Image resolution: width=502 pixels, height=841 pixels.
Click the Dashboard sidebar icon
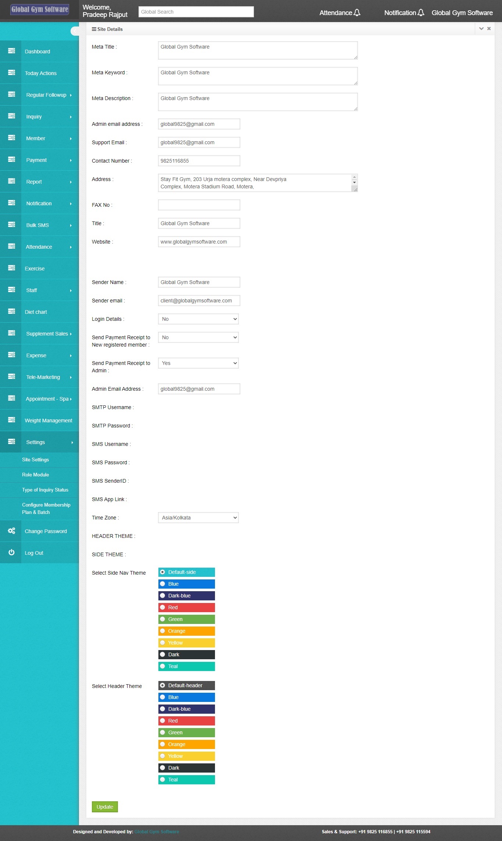pos(11,51)
